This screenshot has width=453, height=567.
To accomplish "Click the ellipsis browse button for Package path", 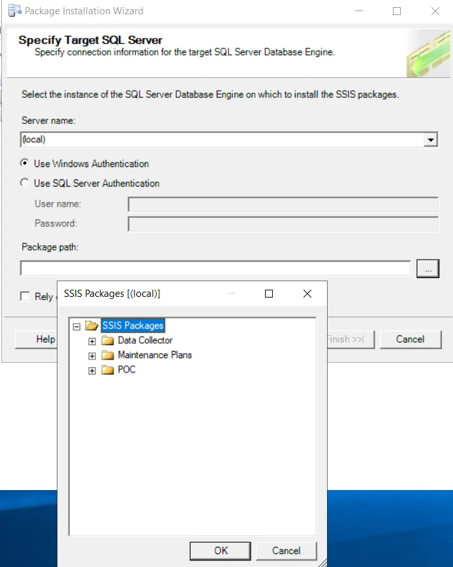I will [x=428, y=268].
